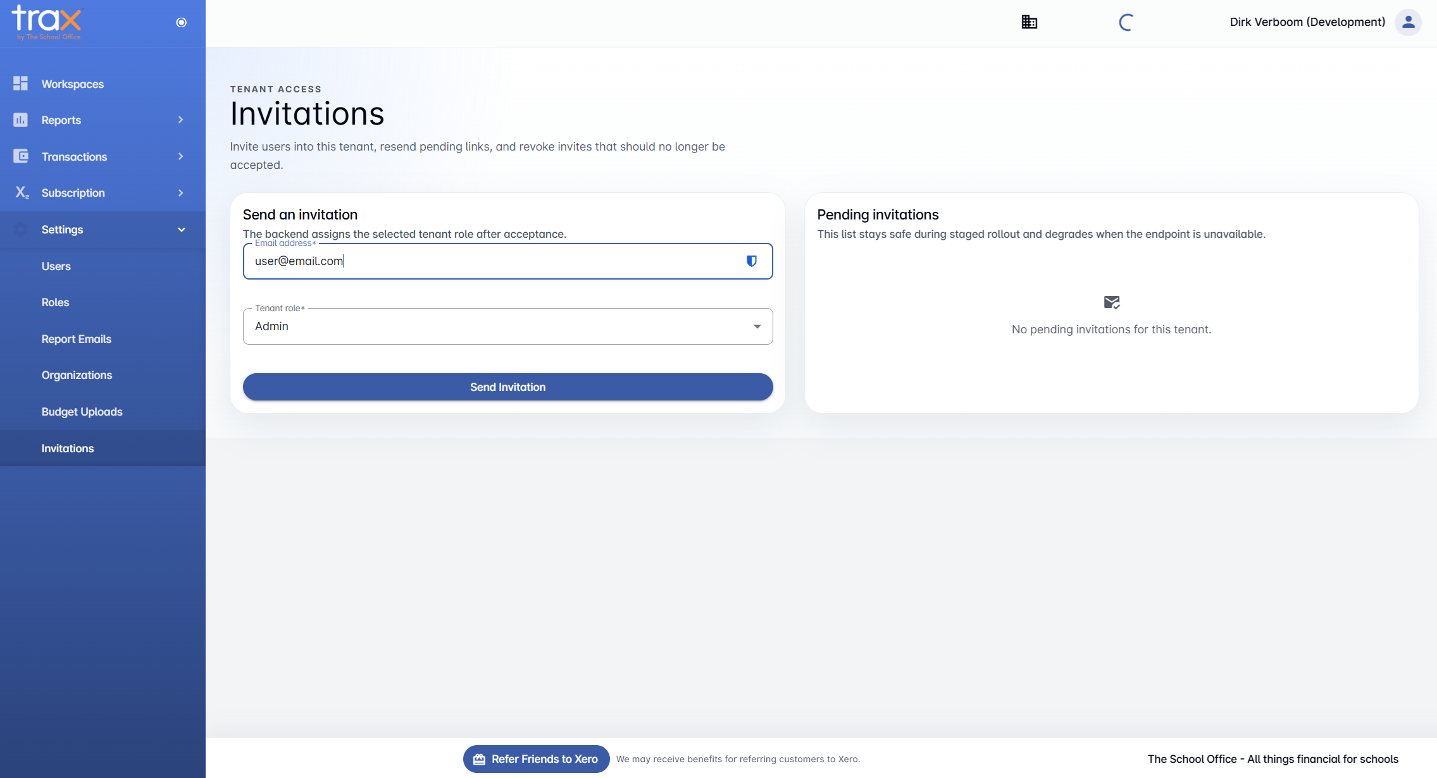
Task: Click the no pending invitations mail icon
Action: tap(1112, 302)
